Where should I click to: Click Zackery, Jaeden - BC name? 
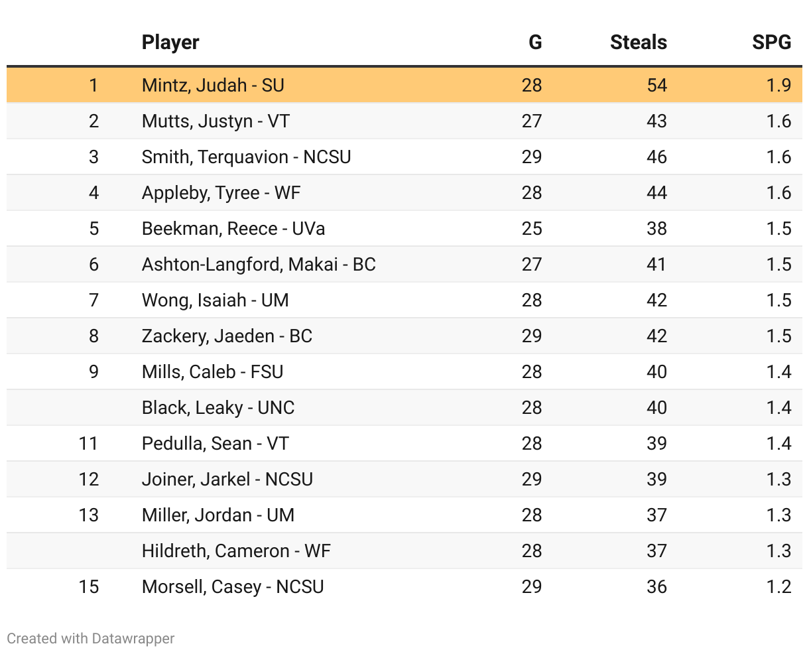pyautogui.click(x=226, y=336)
